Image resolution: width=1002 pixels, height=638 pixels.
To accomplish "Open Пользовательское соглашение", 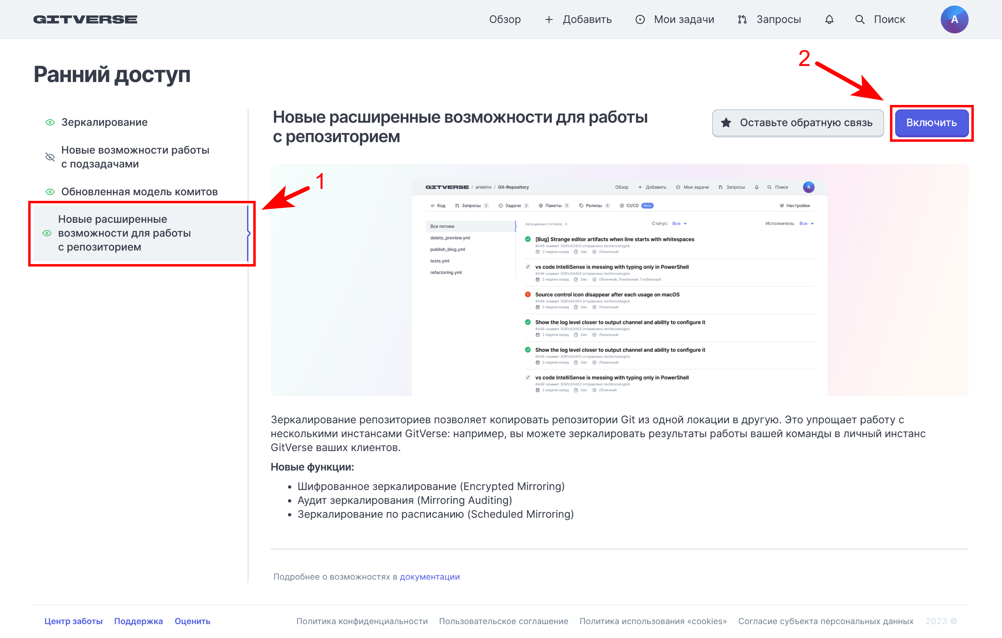I will click(503, 621).
